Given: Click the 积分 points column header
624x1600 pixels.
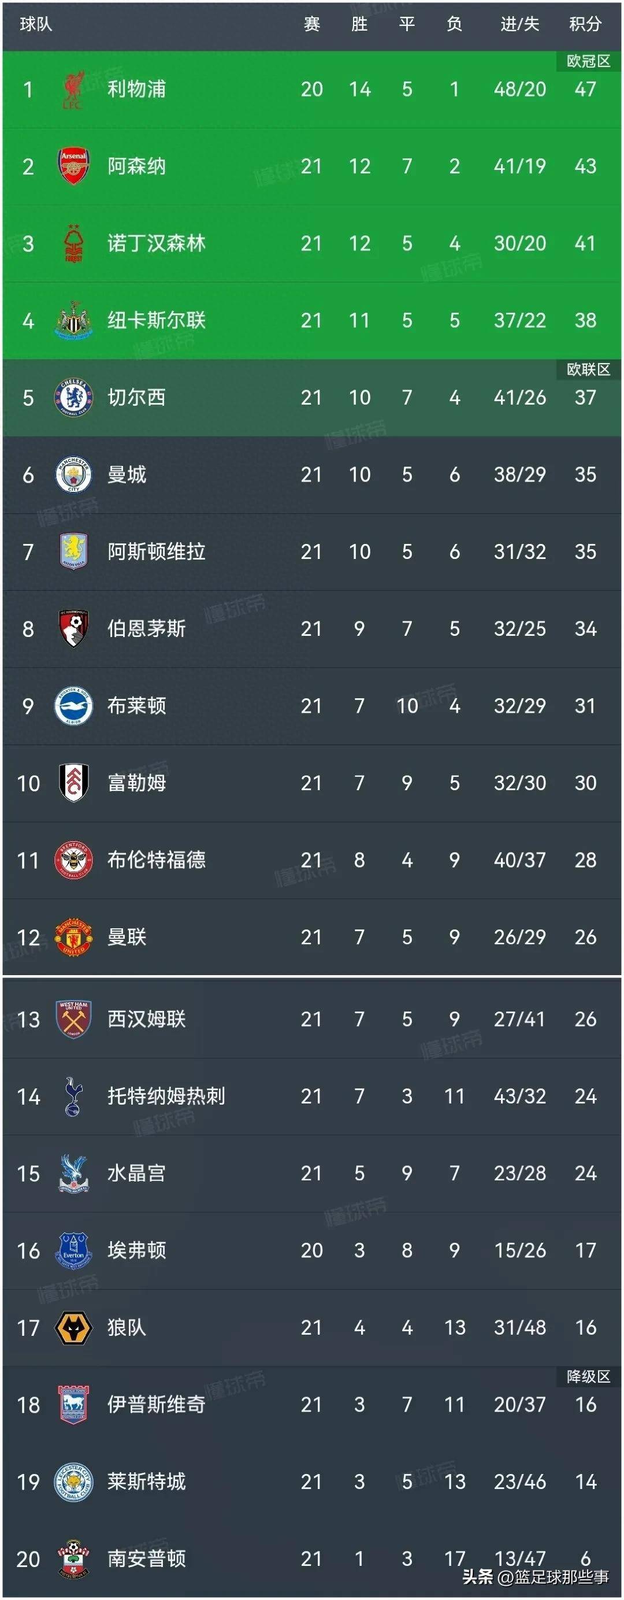Looking at the screenshot, I should [x=585, y=24].
